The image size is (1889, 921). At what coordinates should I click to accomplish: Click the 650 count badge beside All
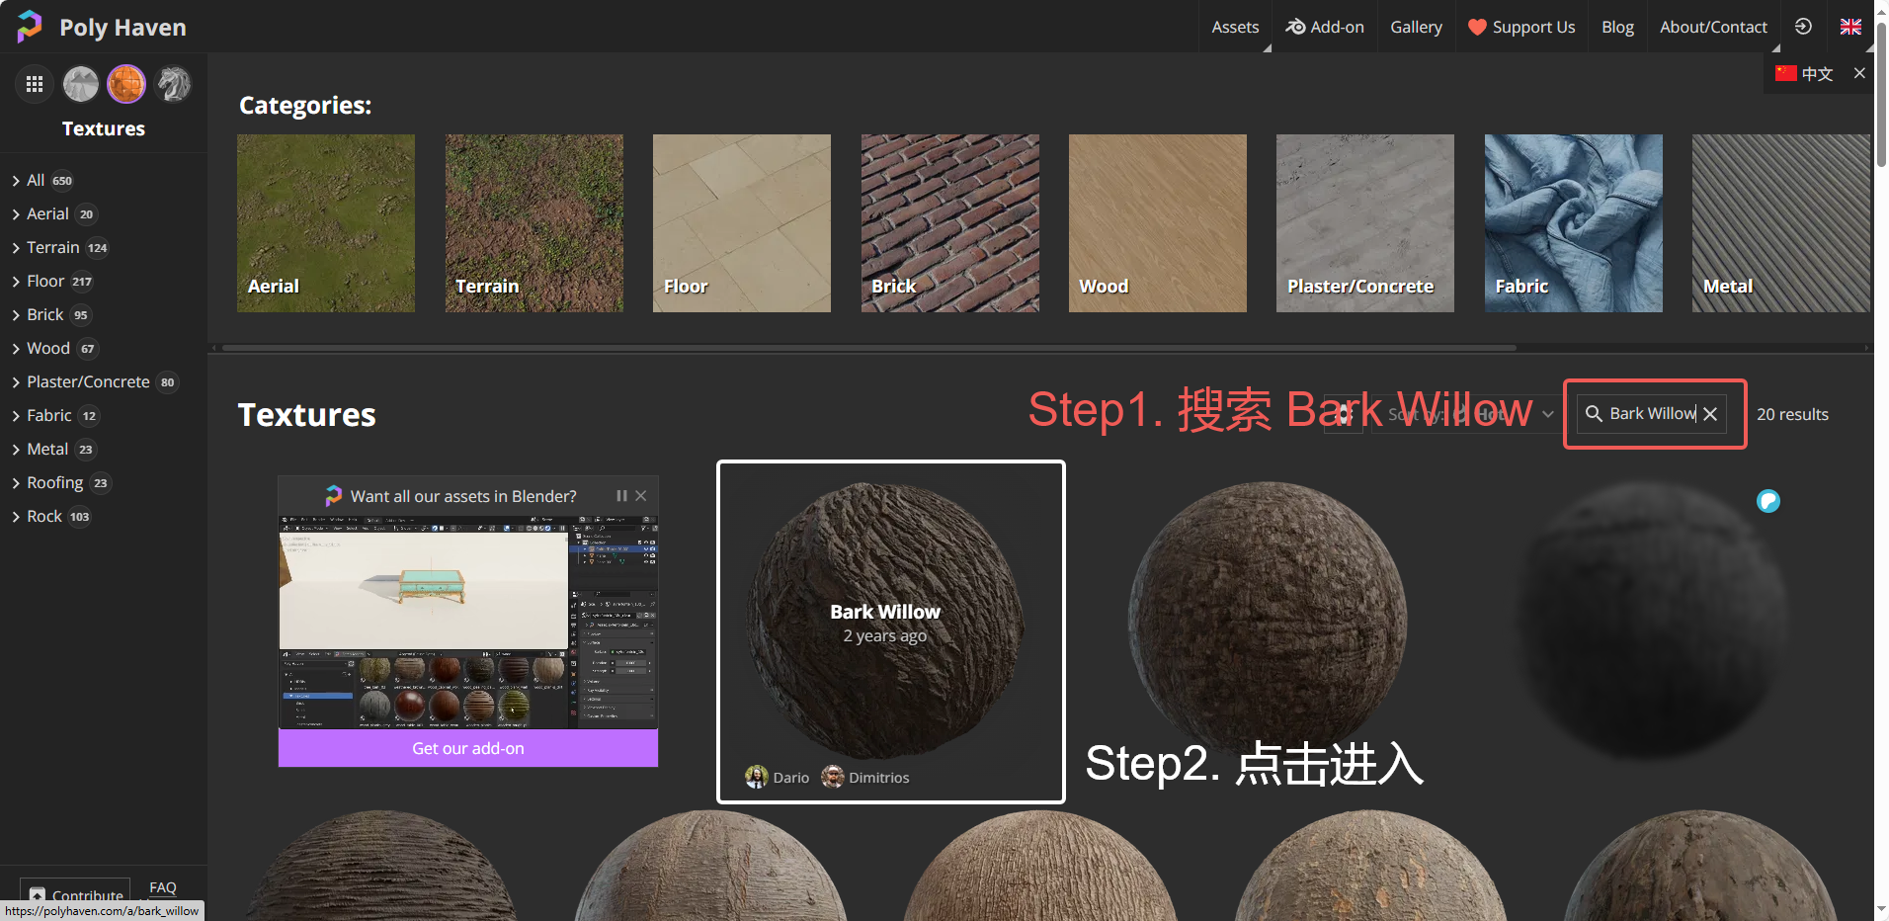(62, 181)
